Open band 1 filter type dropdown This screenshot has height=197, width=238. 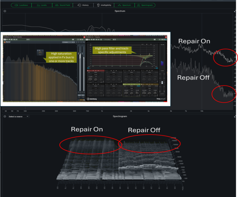pos(96,74)
